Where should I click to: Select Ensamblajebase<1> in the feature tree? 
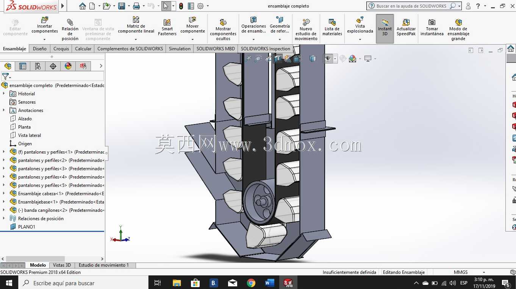click(57, 202)
